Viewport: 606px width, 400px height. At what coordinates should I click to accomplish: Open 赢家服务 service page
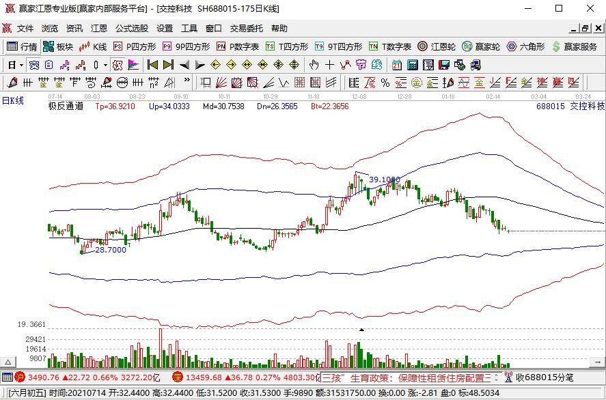(x=575, y=46)
